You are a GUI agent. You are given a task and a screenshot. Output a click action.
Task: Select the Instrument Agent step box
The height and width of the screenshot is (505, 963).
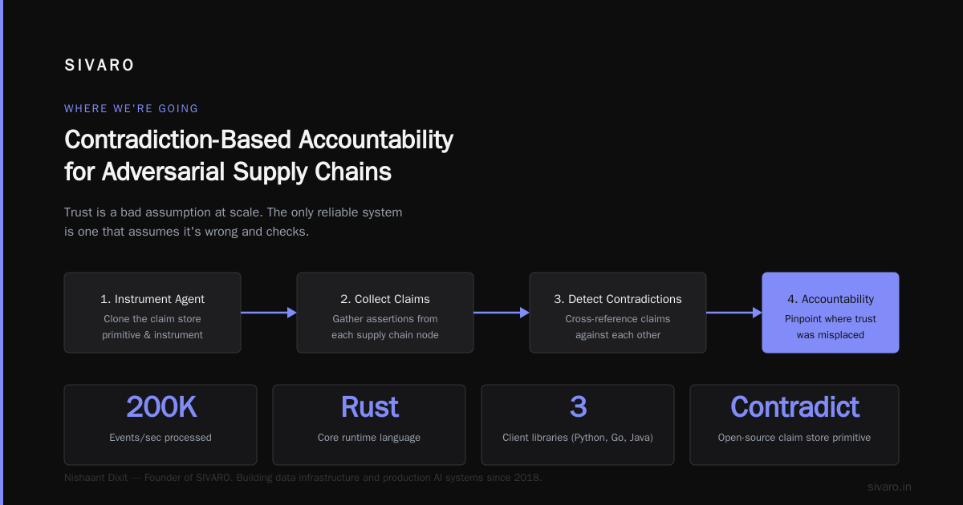click(152, 313)
